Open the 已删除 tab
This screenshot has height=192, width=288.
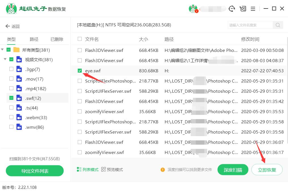pyautogui.click(x=56, y=39)
